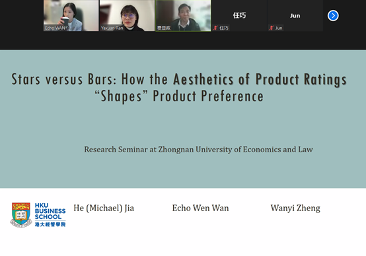This screenshot has height=256, width=366.
Task: Click the Chinese 港大經管學院 logo text
Action: [50, 224]
